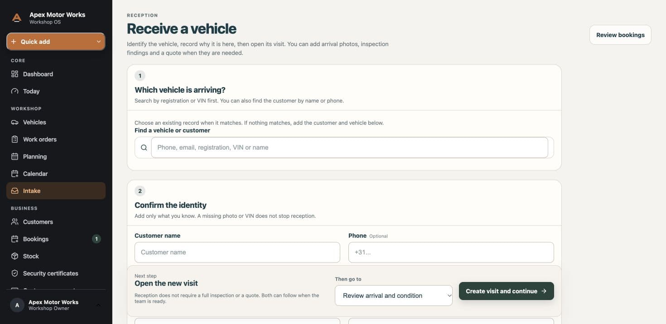Click the Review bookings button
Image resolution: width=666 pixels, height=324 pixels.
pyautogui.click(x=620, y=35)
